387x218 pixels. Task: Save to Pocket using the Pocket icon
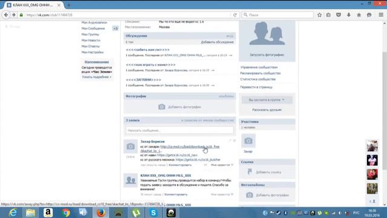[x=339, y=15]
